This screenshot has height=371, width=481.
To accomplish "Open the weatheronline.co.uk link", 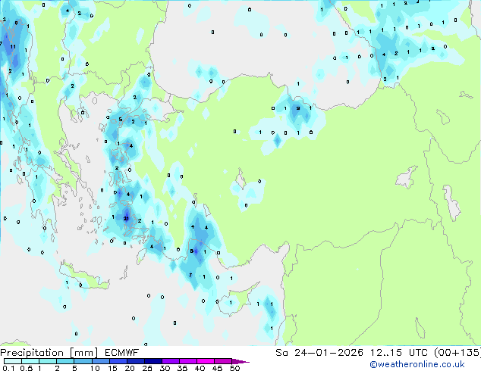I will click(x=417, y=364).
